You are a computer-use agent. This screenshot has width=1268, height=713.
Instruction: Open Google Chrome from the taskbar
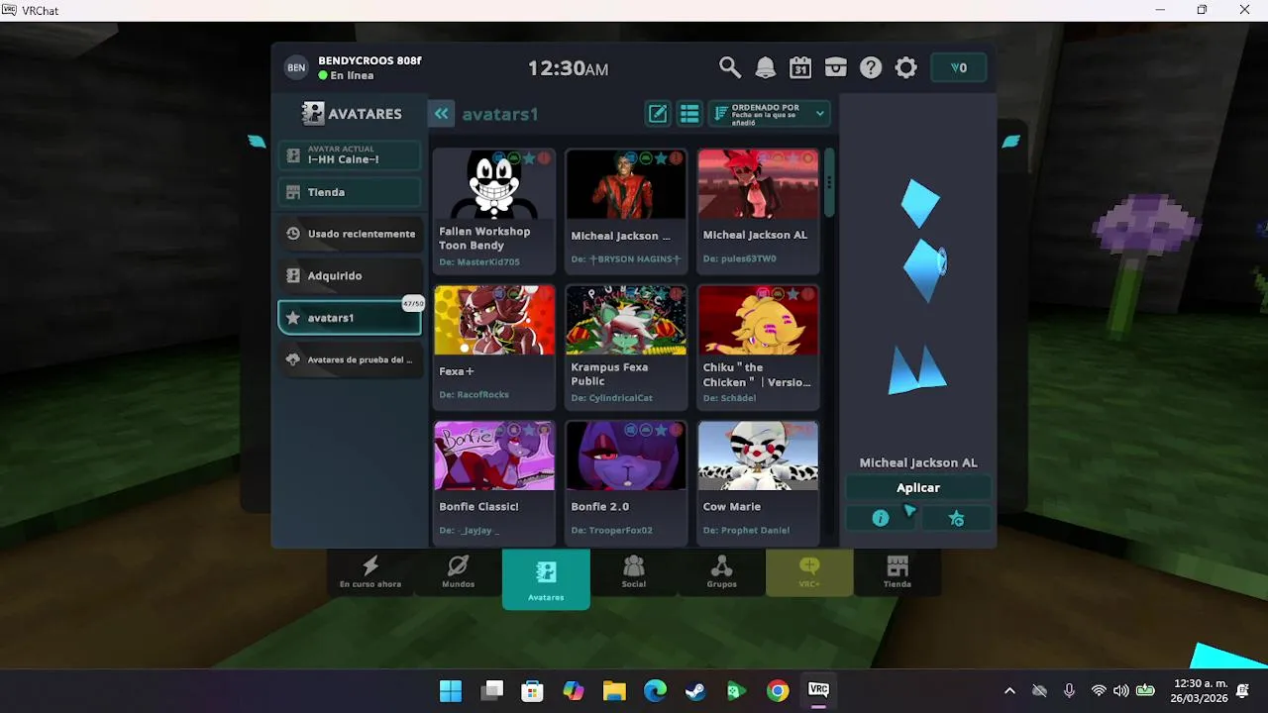pyautogui.click(x=778, y=690)
